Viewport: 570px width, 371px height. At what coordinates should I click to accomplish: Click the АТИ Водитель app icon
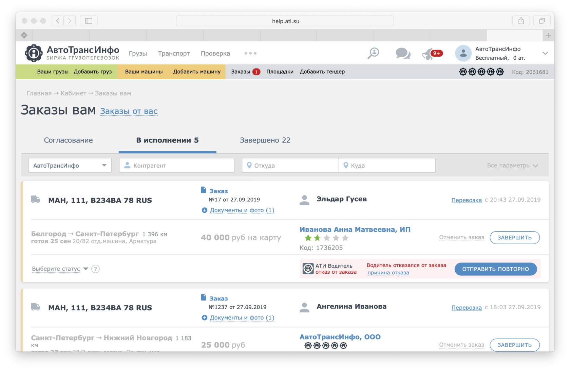pyautogui.click(x=308, y=269)
